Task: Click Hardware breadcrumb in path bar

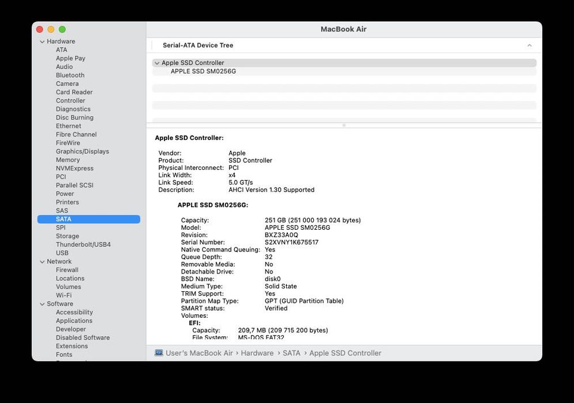Action: (x=257, y=353)
